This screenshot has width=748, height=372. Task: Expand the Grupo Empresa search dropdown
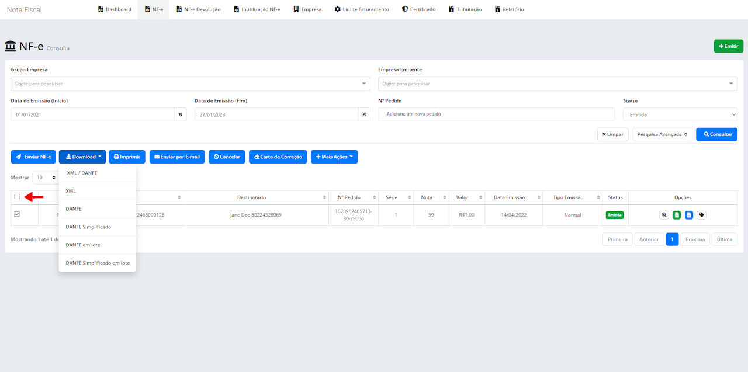[x=190, y=84]
